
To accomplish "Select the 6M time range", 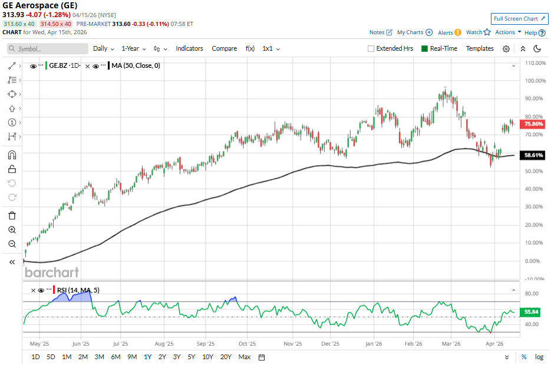I will (116, 357).
